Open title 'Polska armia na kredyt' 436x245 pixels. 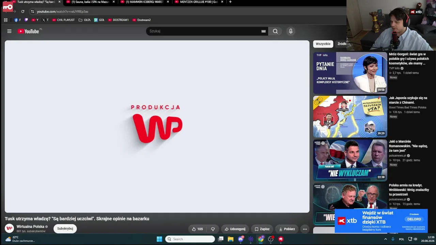[409, 190]
